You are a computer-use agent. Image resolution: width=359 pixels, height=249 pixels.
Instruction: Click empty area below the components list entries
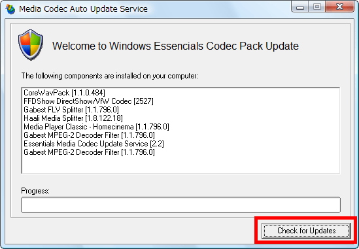180,165
